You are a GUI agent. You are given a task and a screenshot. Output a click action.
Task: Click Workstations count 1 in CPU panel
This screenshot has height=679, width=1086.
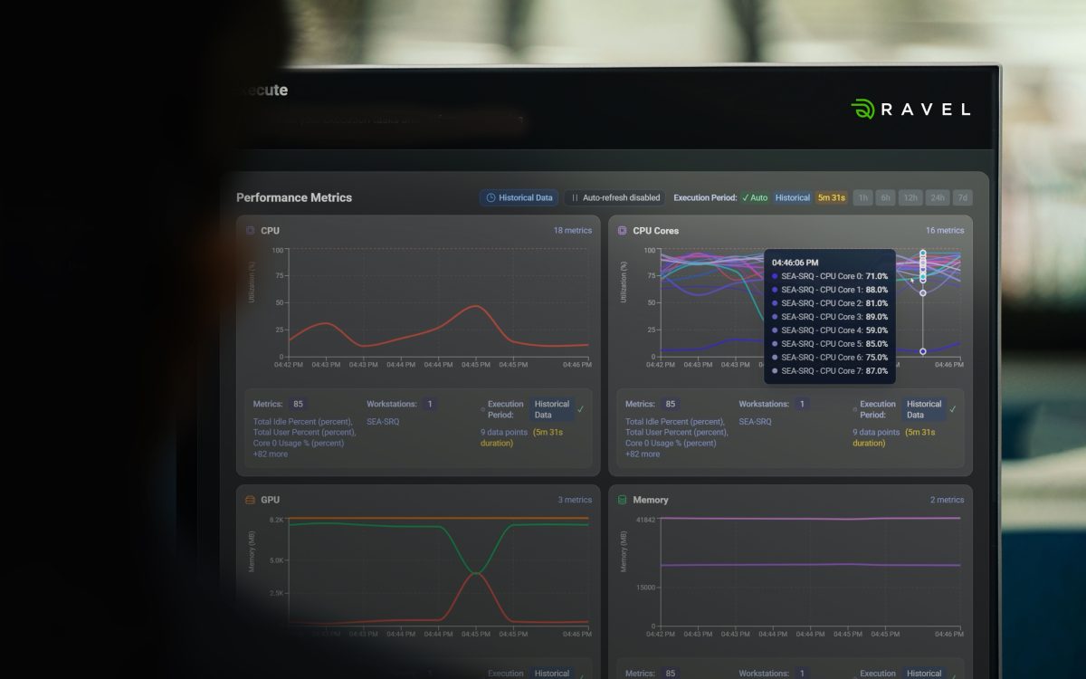pyautogui.click(x=430, y=404)
